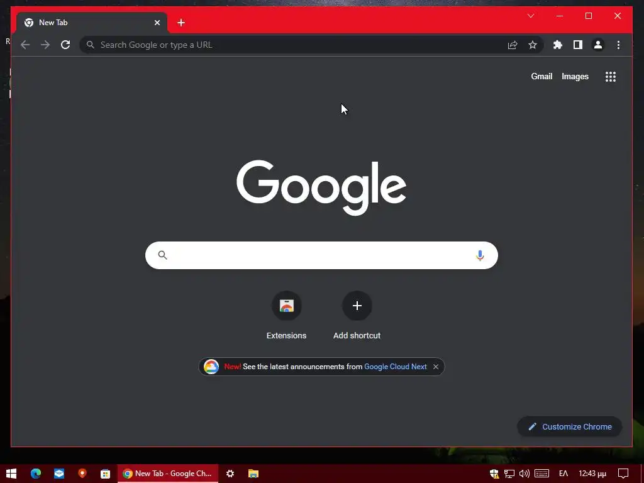Viewport: 644px width, 483px height.
Task: Open the network status tray icon
Action: pyautogui.click(x=509, y=474)
